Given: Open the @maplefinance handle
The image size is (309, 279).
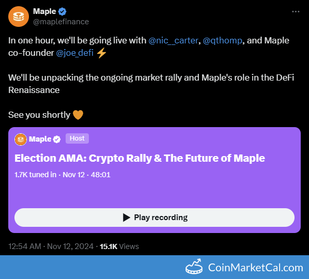Looking at the screenshot, I should click(x=61, y=22).
